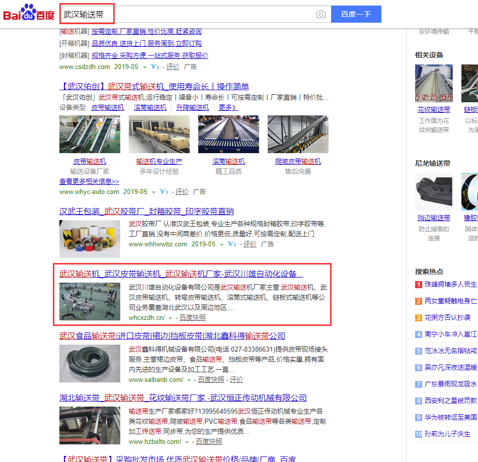This screenshot has height=462, width=478.
Task: Focus the search input with 武汉输送带
Action: tap(195, 14)
